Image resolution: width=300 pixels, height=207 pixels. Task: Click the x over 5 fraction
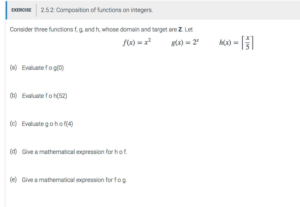click(247, 43)
